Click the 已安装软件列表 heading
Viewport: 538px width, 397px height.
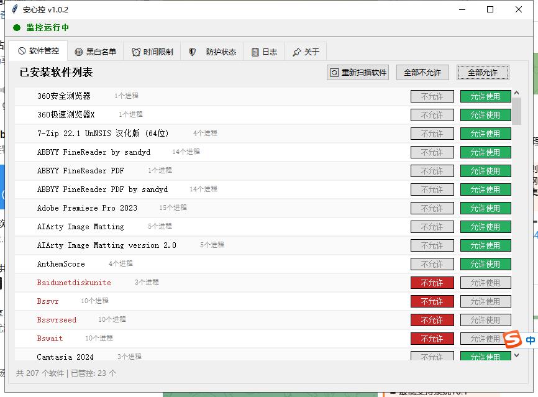coord(57,73)
